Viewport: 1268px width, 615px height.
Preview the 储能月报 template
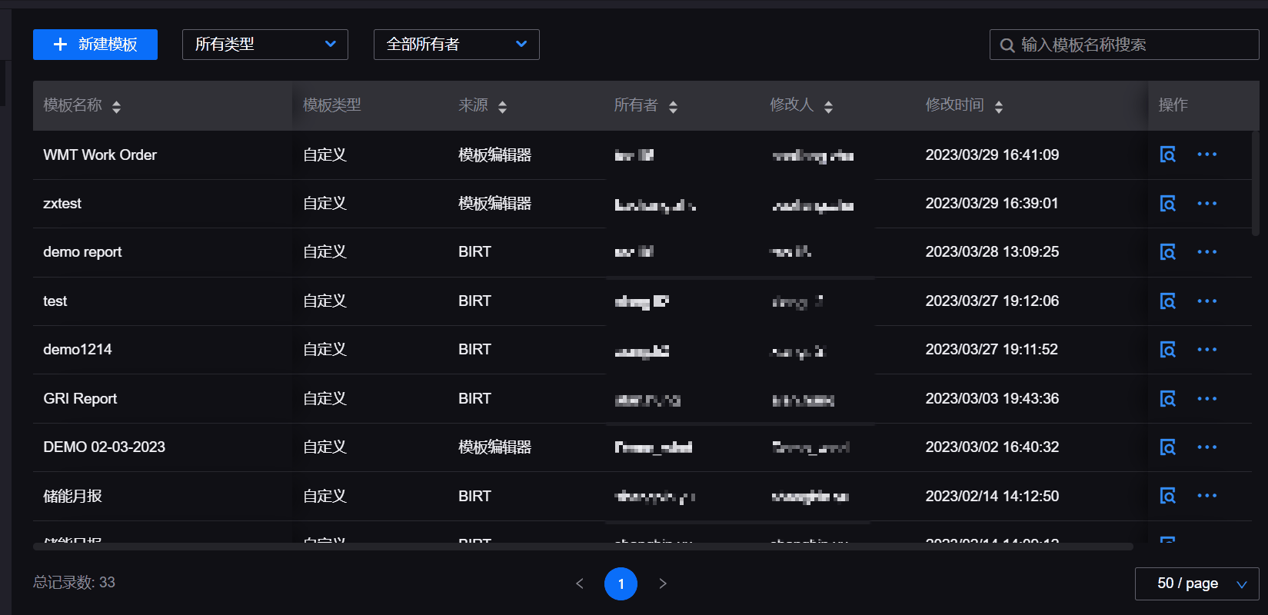(x=1167, y=496)
